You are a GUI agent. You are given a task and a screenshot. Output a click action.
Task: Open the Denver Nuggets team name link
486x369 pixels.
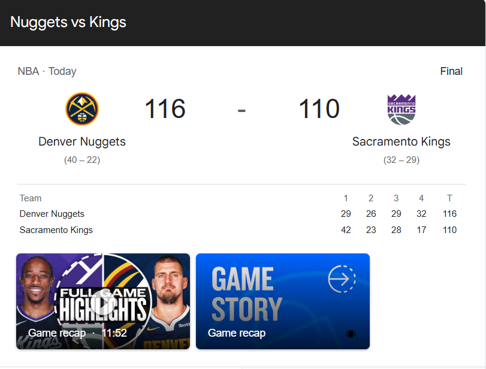coord(82,142)
